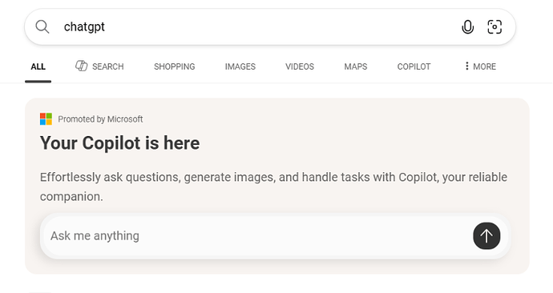This screenshot has height=293, width=553.
Task: Click the Copilot icon beside SEARCH
Action: 82,66
